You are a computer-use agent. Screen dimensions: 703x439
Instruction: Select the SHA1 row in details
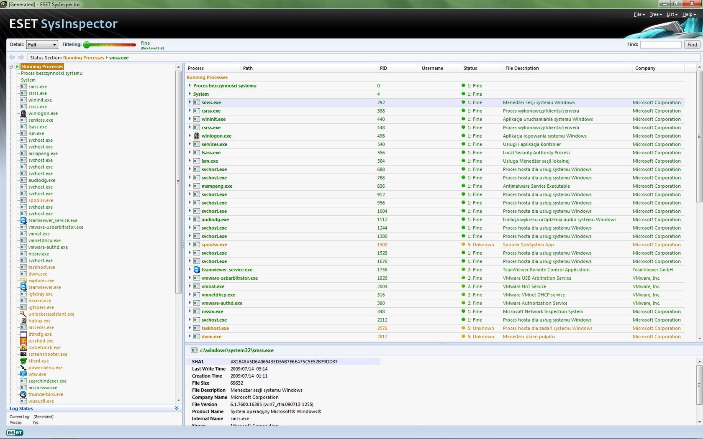283,362
